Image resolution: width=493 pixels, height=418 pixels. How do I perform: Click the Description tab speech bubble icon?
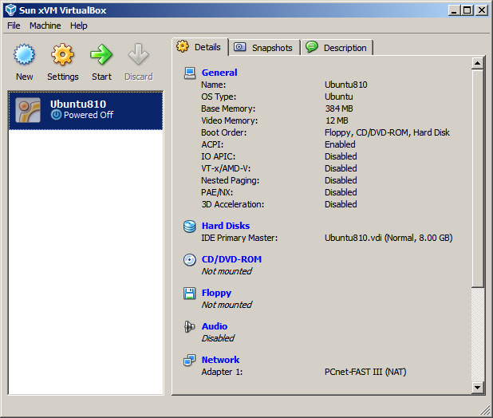pos(312,47)
